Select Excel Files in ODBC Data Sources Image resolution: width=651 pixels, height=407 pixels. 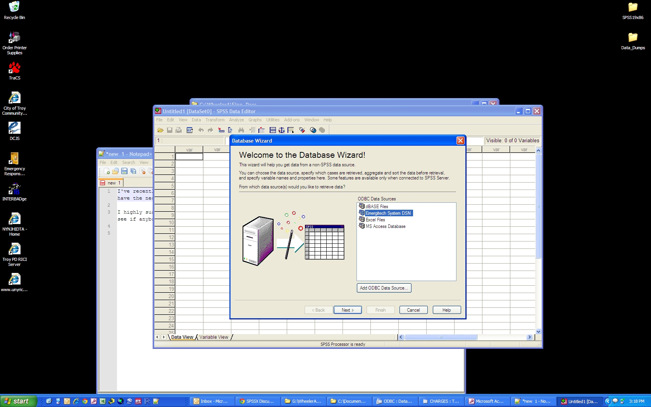coord(375,220)
